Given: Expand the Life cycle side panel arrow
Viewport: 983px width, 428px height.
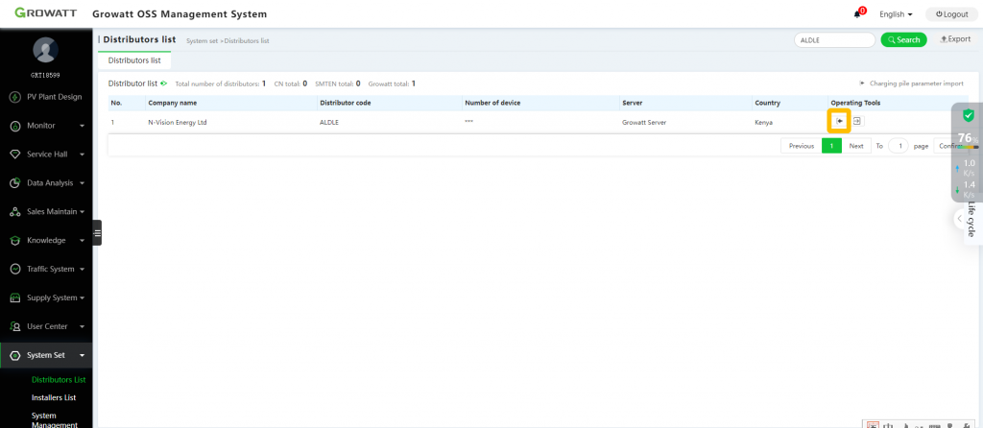Looking at the screenshot, I should [x=959, y=219].
